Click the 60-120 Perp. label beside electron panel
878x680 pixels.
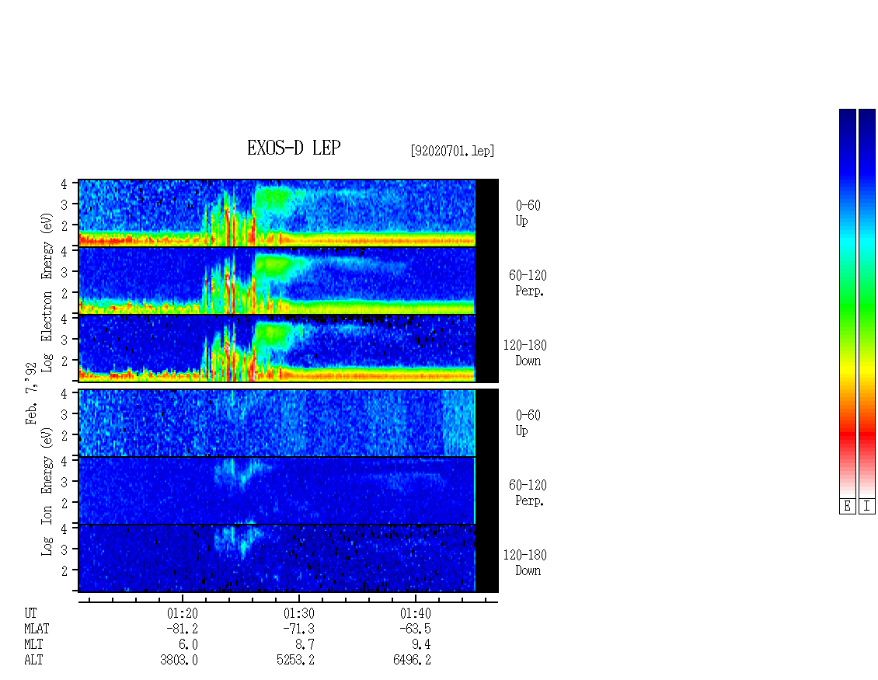[528, 283]
